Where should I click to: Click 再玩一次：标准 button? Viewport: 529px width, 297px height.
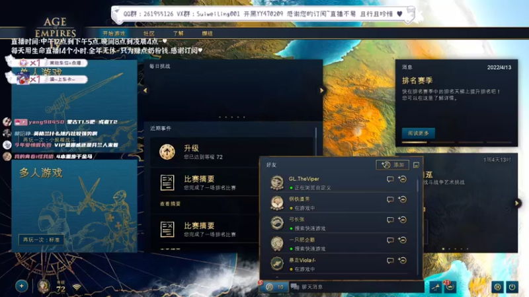click(x=41, y=240)
